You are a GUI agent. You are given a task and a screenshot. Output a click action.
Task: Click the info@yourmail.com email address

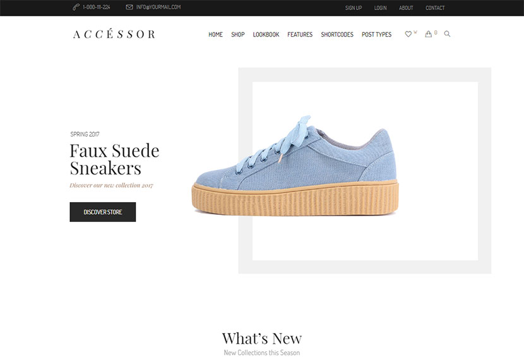[158, 7]
